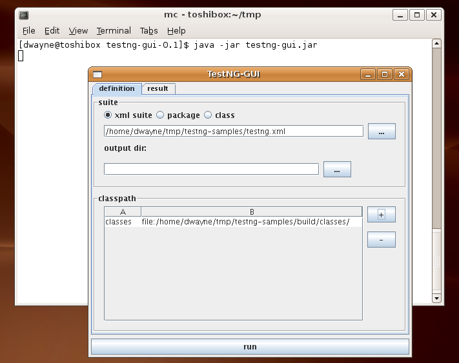This screenshot has height=363, width=459.
Task: Select the xml suite radio button
Action: 108,115
